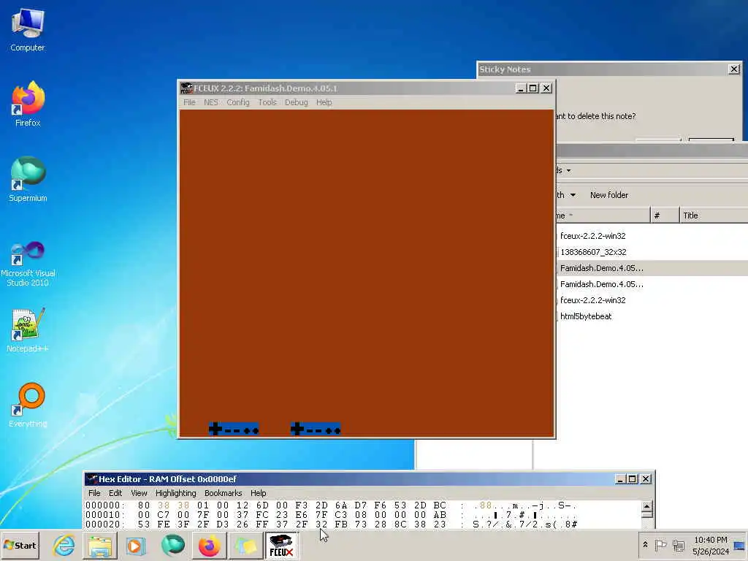The height and width of the screenshot is (561, 748).
Task: Switch to Supermium in the taskbar
Action: 172,546
